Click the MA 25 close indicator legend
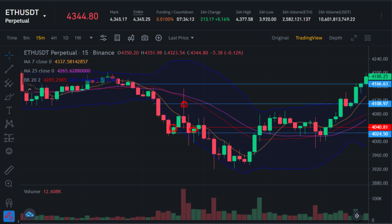Viewport: 392px width, 224px height. click(x=57, y=71)
